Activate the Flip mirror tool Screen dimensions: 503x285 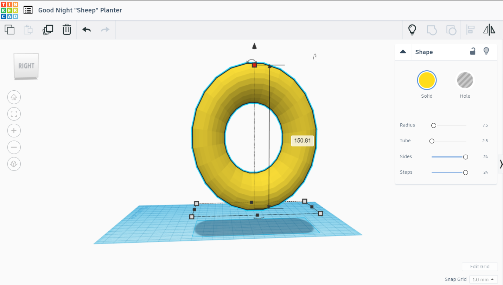pos(489,30)
